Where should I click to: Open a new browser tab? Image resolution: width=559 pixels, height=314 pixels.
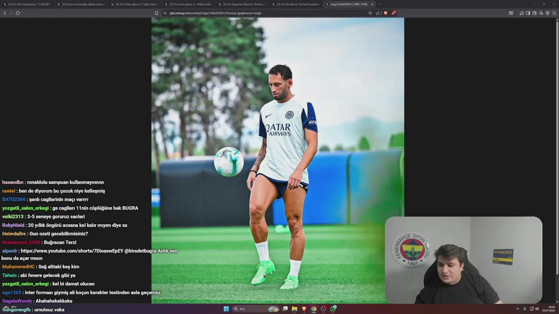(380, 4)
